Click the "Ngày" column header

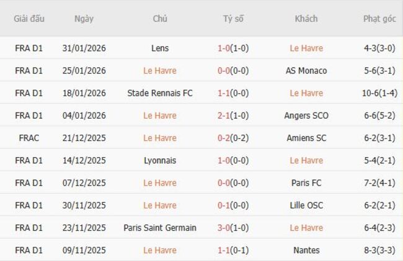click(x=84, y=19)
